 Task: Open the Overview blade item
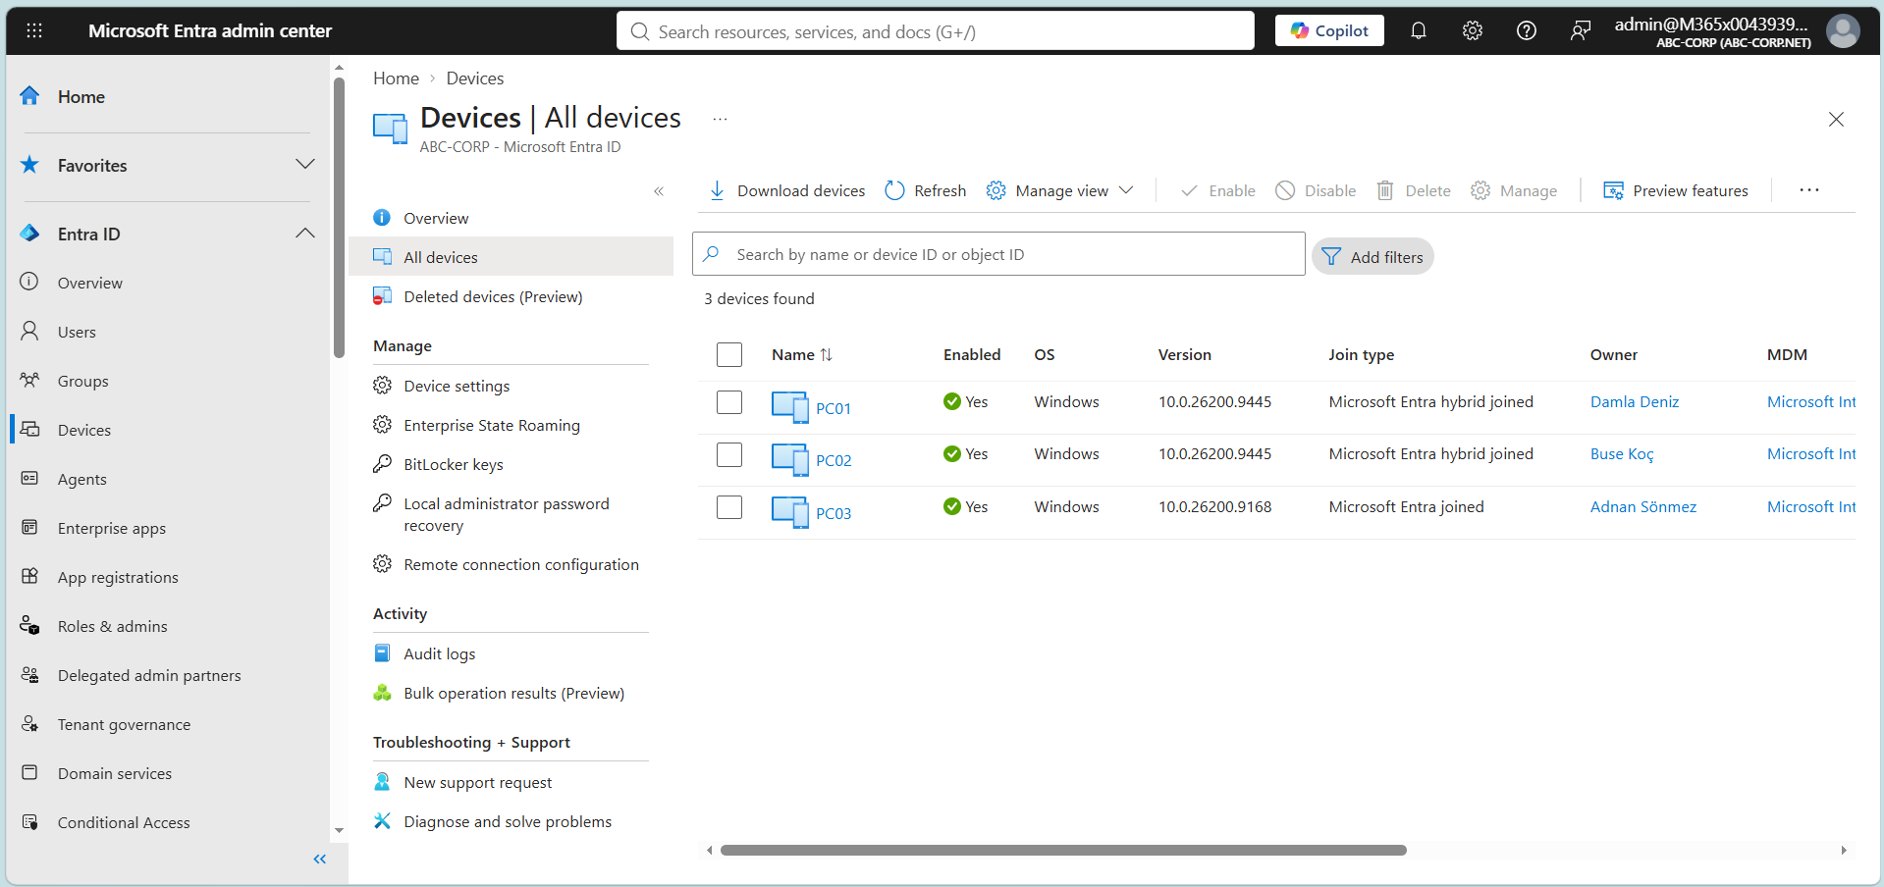pyautogui.click(x=436, y=218)
